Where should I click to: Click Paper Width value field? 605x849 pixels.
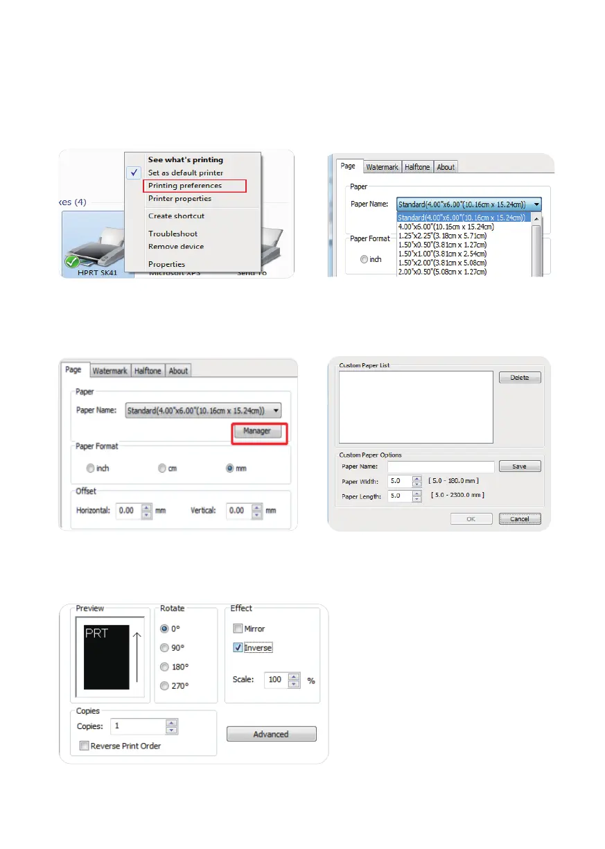pyautogui.click(x=399, y=480)
